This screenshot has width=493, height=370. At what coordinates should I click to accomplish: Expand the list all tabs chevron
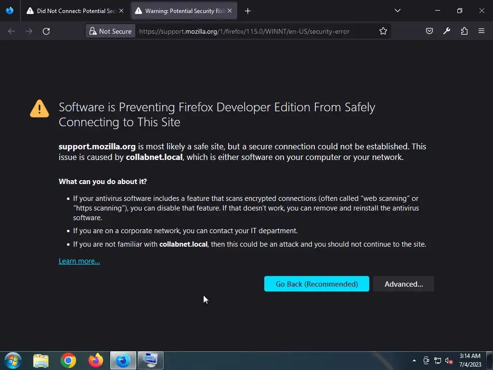(x=397, y=11)
